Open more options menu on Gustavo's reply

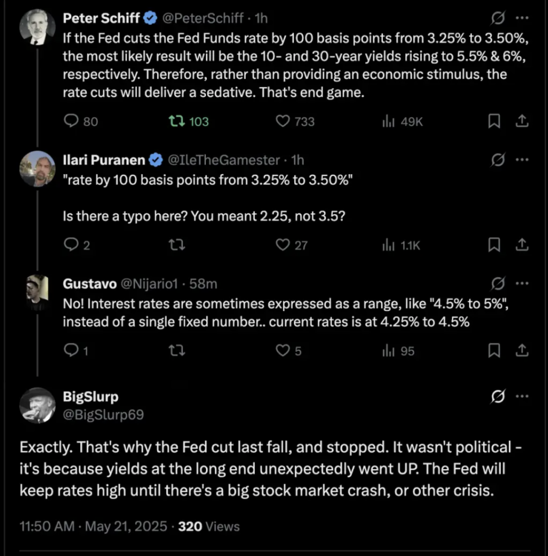click(522, 283)
